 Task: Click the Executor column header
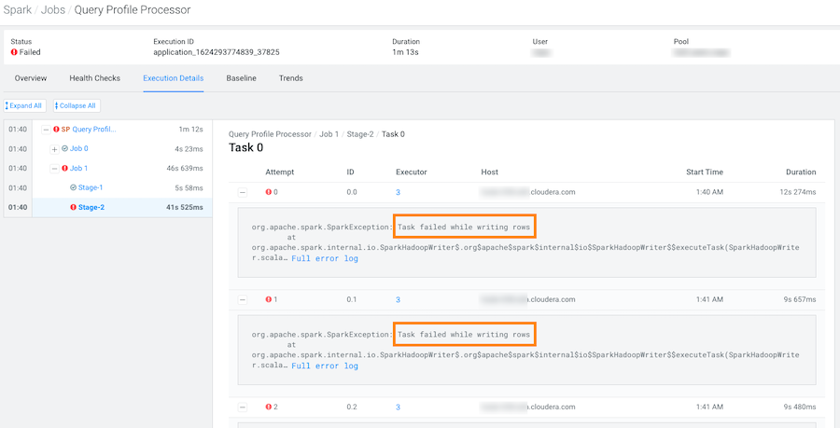click(x=412, y=173)
